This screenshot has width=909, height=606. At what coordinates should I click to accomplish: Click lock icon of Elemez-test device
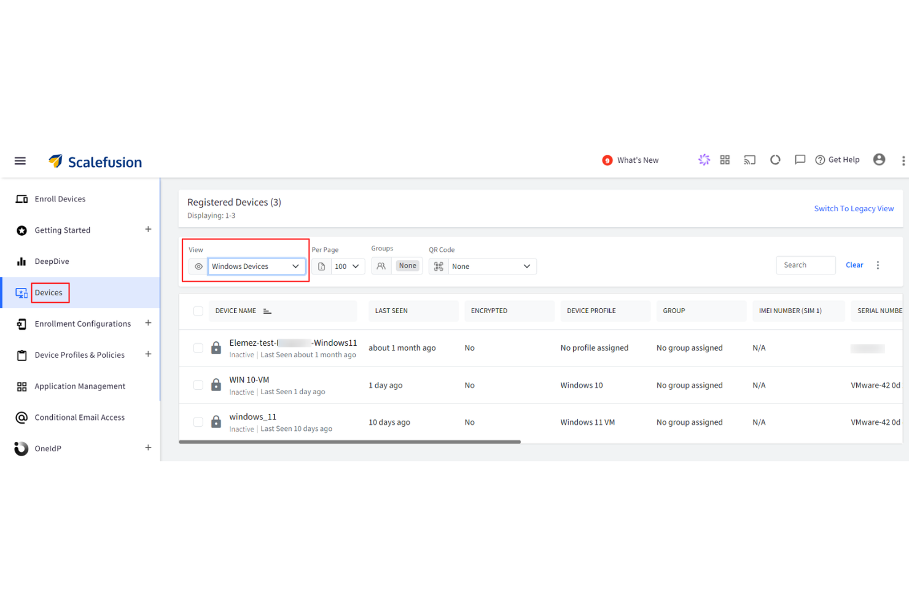(216, 348)
